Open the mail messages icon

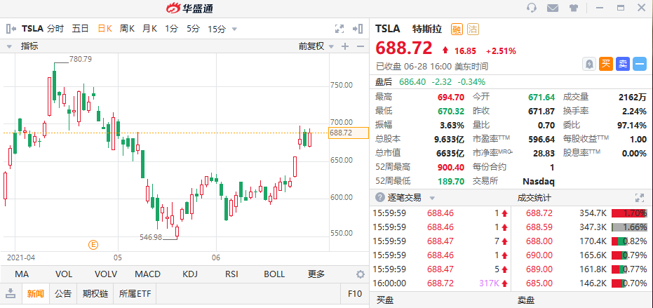pyautogui.click(x=552, y=8)
